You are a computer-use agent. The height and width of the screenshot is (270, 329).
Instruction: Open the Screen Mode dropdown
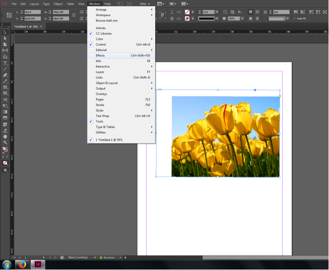pyautogui.click(x=172, y=4)
